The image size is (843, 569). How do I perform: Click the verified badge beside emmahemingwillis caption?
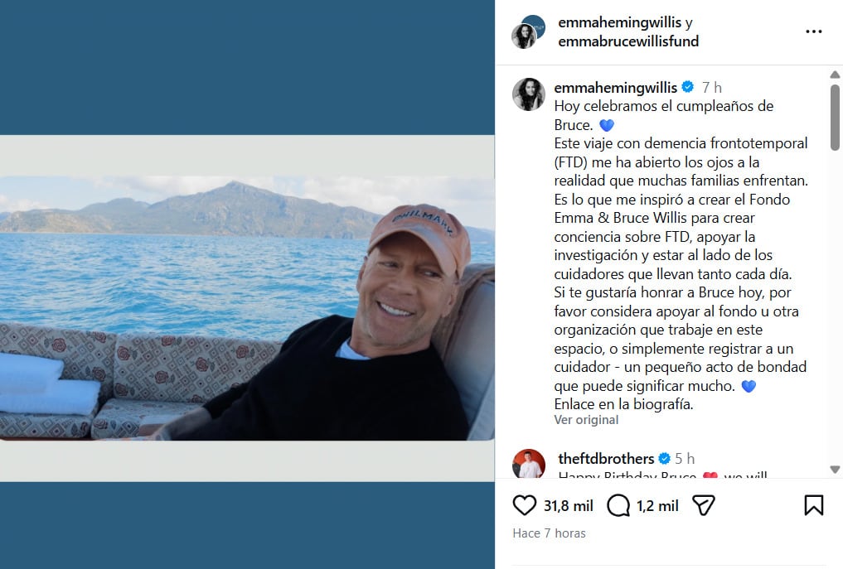pos(689,85)
